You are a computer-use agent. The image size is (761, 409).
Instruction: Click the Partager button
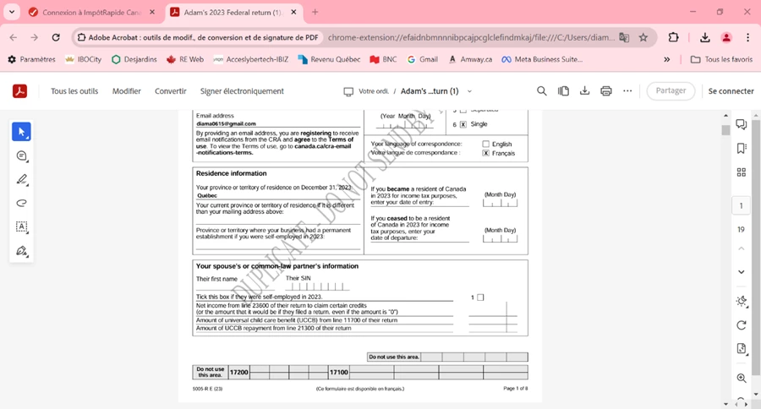(x=671, y=90)
